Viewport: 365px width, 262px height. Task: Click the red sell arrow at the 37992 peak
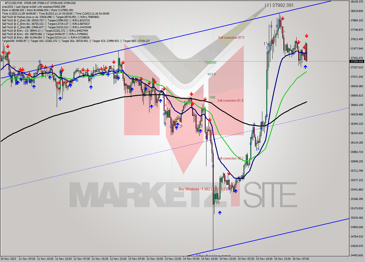tap(282, 19)
